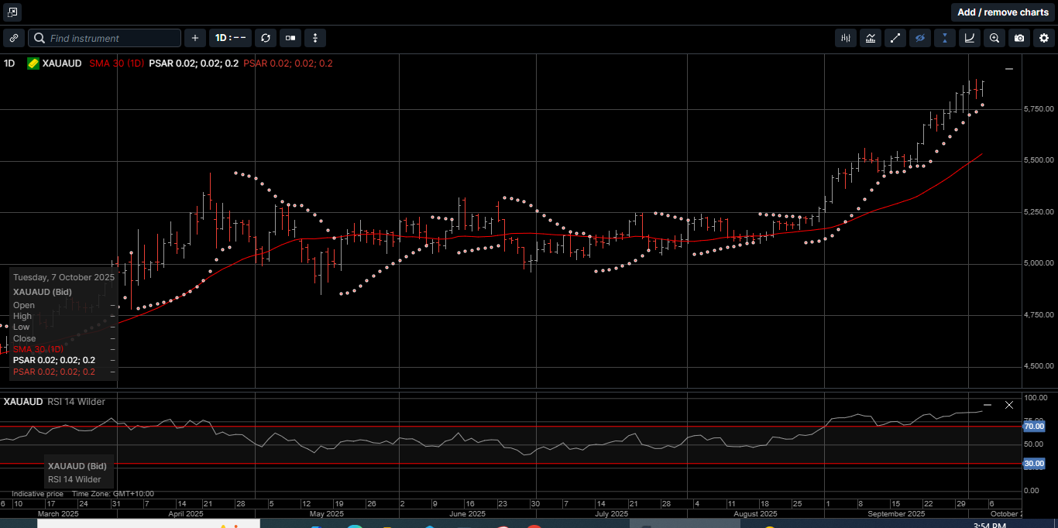This screenshot has height=528, width=1058.
Task: Click the zoom-in magnifier icon
Action: (994, 38)
